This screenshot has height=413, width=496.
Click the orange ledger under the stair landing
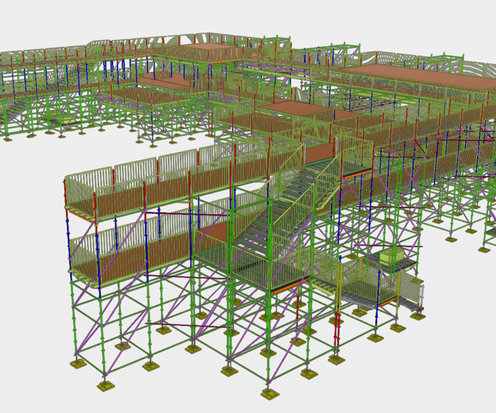pyautogui.click(x=290, y=285)
